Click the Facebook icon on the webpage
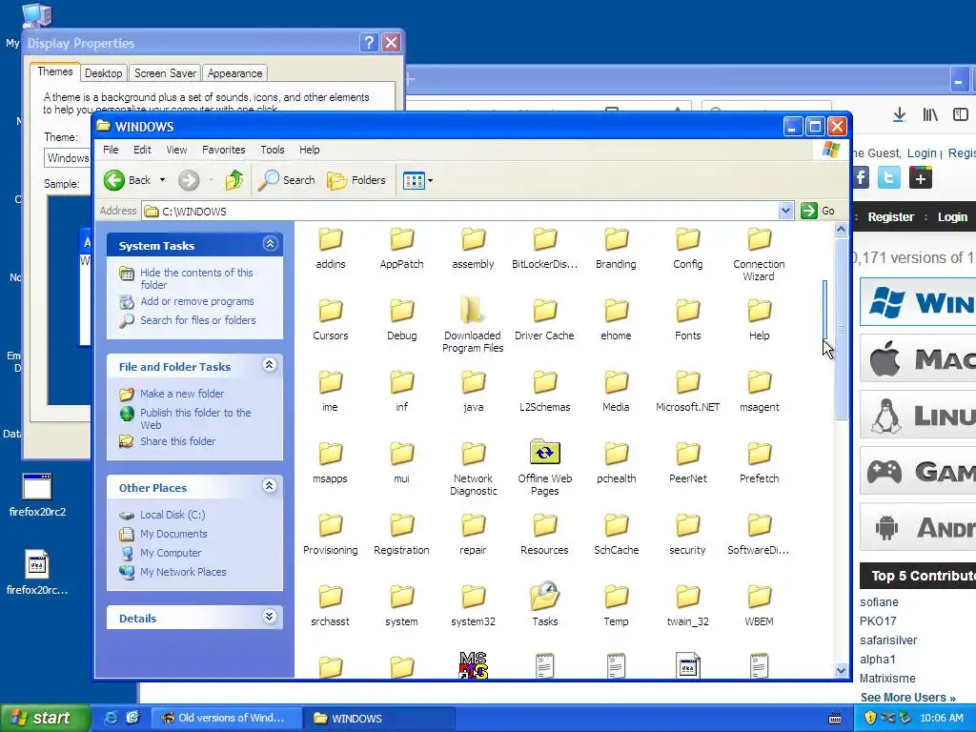Viewport: 976px width, 732px height. tap(861, 178)
